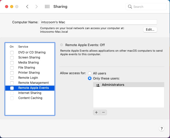Image resolution: width=170 pixels, height=138 pixels.
Task: Enable Printer Sharing checkbox
Action: 12,73
